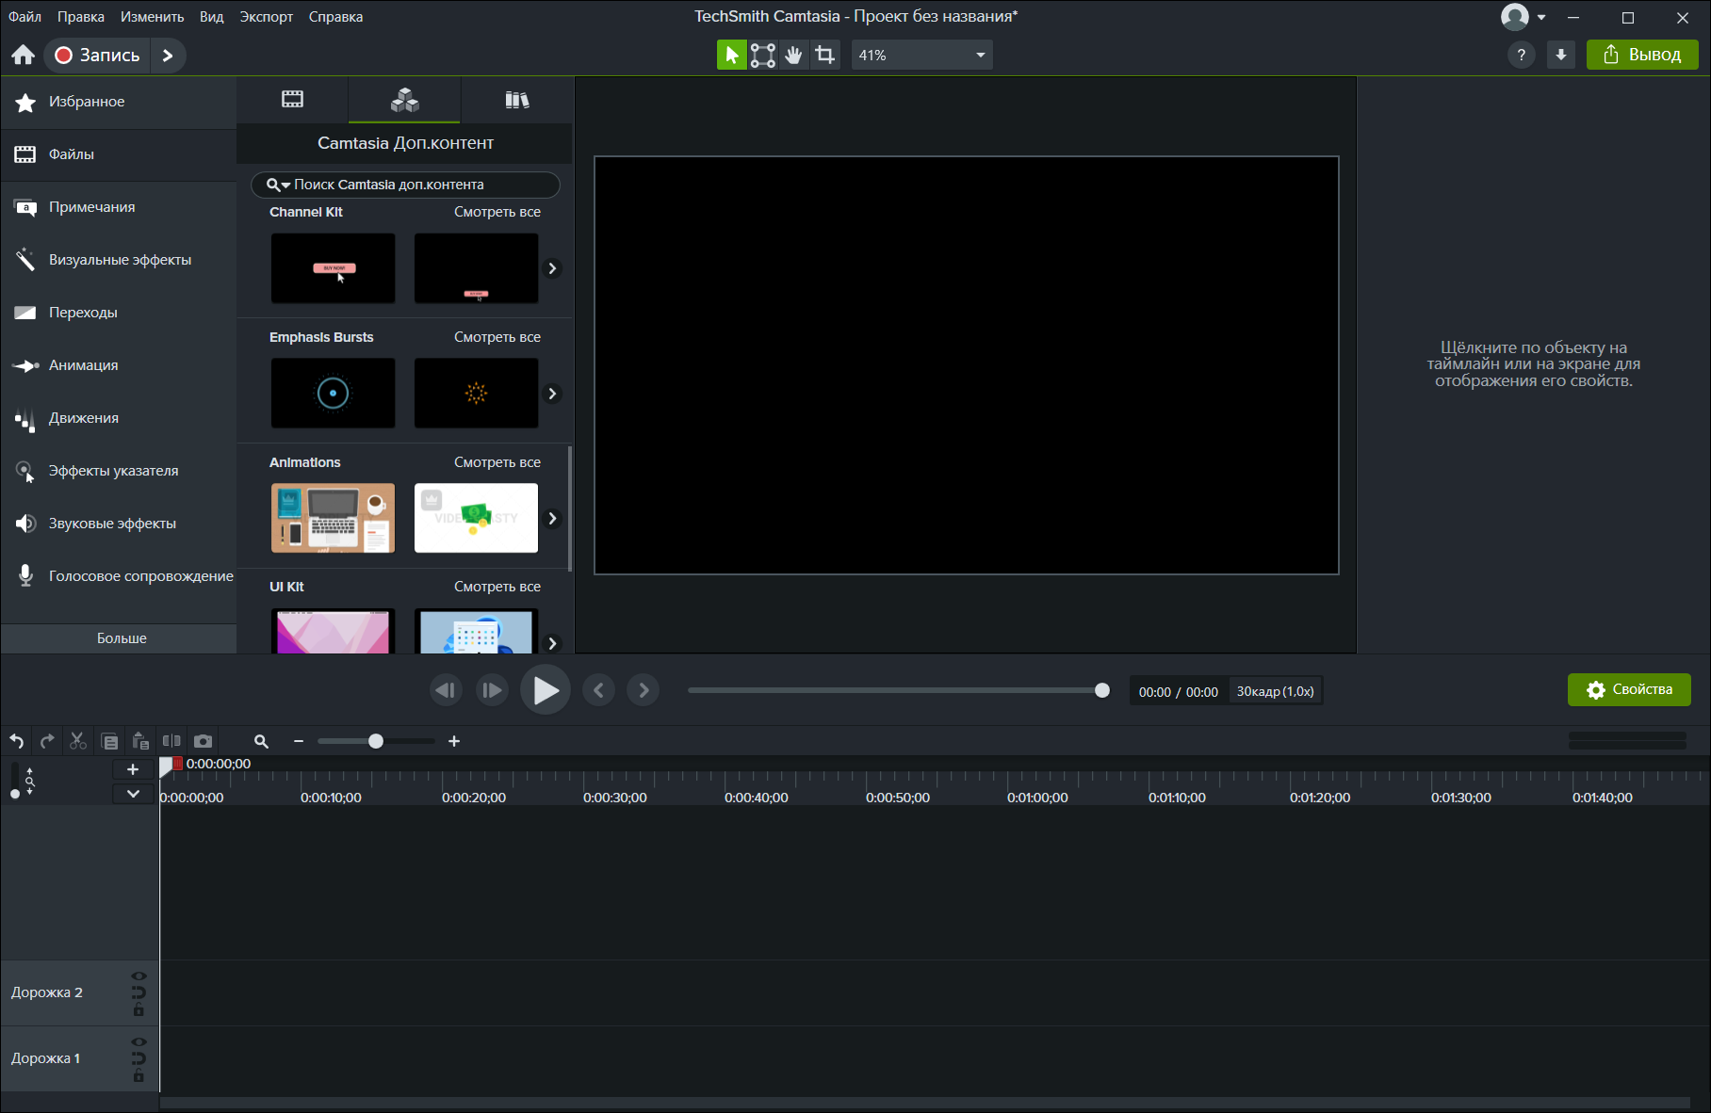Show more Animations items arrow
The width and height of the screenshot is (1711, 1113).
553,519
